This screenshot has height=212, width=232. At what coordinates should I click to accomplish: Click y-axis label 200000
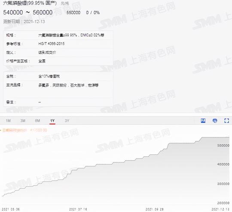click(x=223, y=203)
